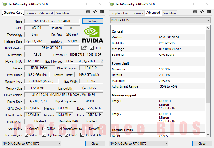The height and width of the screenshot is (148, 214).
Task: Open hamburger menu in left GPU-Z window
Action: [102, 12]
